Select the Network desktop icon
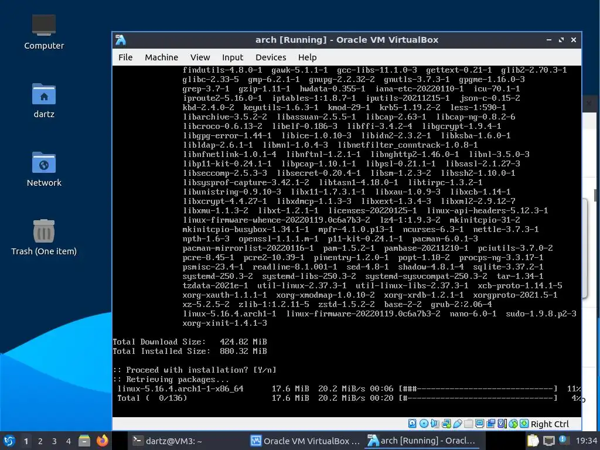This screenshot has width=600, height=450. point(43,169)
